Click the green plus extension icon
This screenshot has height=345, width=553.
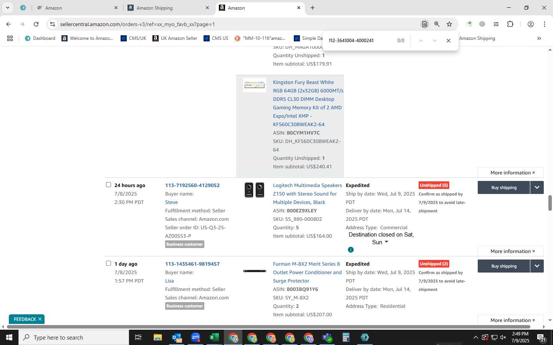point(469,24)
